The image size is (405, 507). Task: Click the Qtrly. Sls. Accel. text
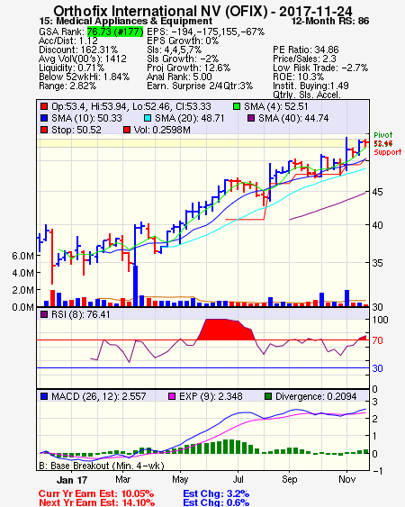pyautogui.click(x=307, y=95)
